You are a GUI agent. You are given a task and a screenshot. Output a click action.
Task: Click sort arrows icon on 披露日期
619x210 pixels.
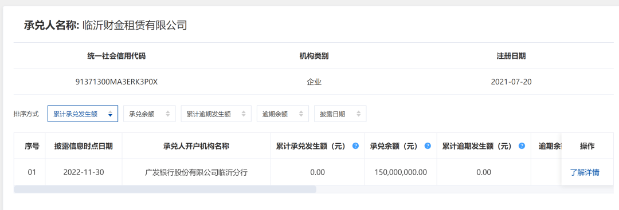(358, 114)
